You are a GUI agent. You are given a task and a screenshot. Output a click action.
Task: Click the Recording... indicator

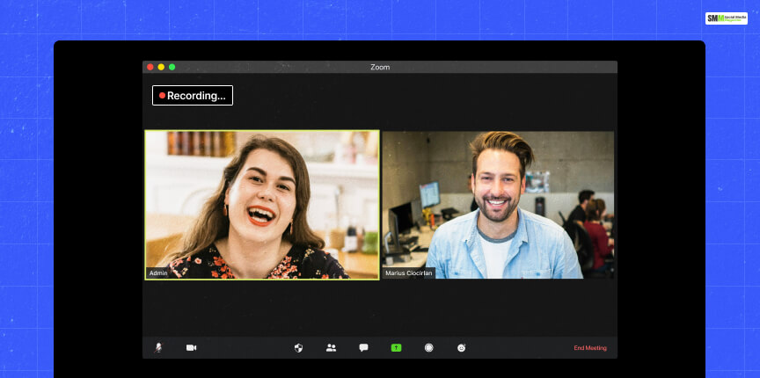coord(193,96)
